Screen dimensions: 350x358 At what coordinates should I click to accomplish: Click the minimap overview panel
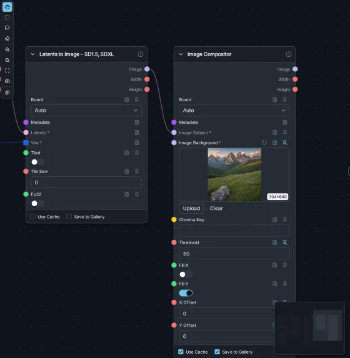(x=309, y=328)
